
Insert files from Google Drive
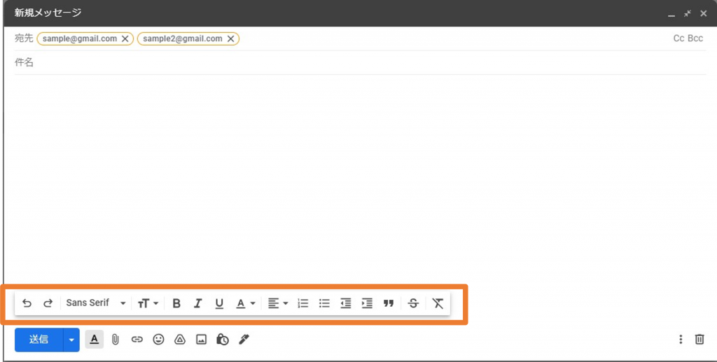point(180,339)
